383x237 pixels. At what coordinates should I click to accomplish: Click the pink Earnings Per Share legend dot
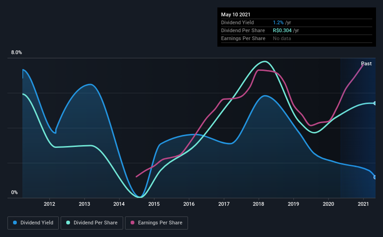[132, 223]
